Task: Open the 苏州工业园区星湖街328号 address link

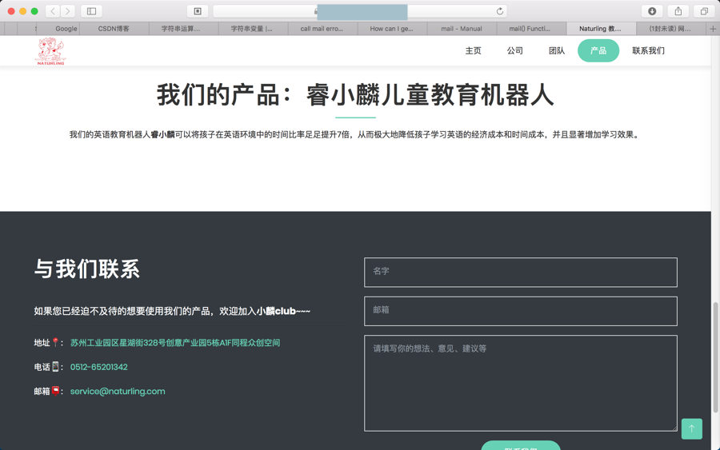Action: pos(175,343)
